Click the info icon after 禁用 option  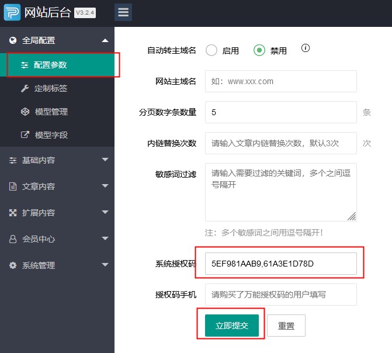[306, 48]
